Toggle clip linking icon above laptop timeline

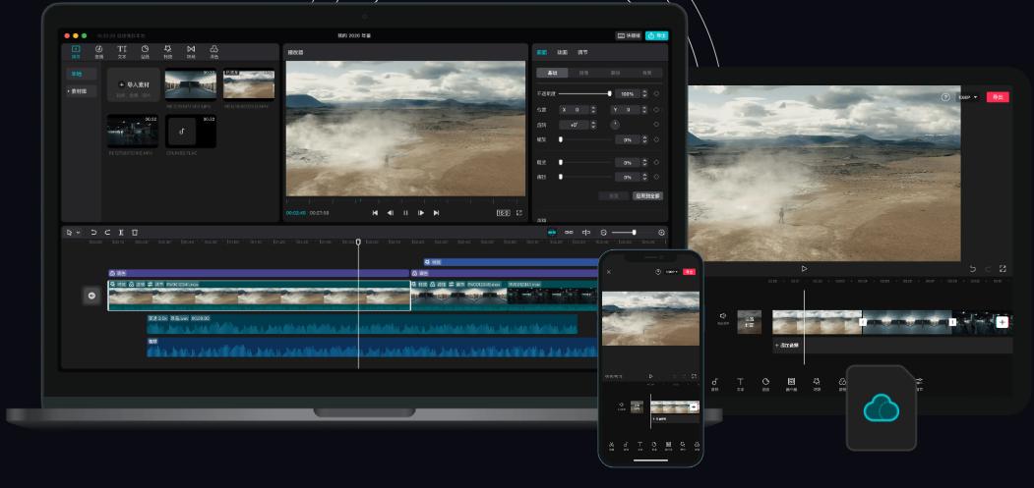click(x=569, y=233)
